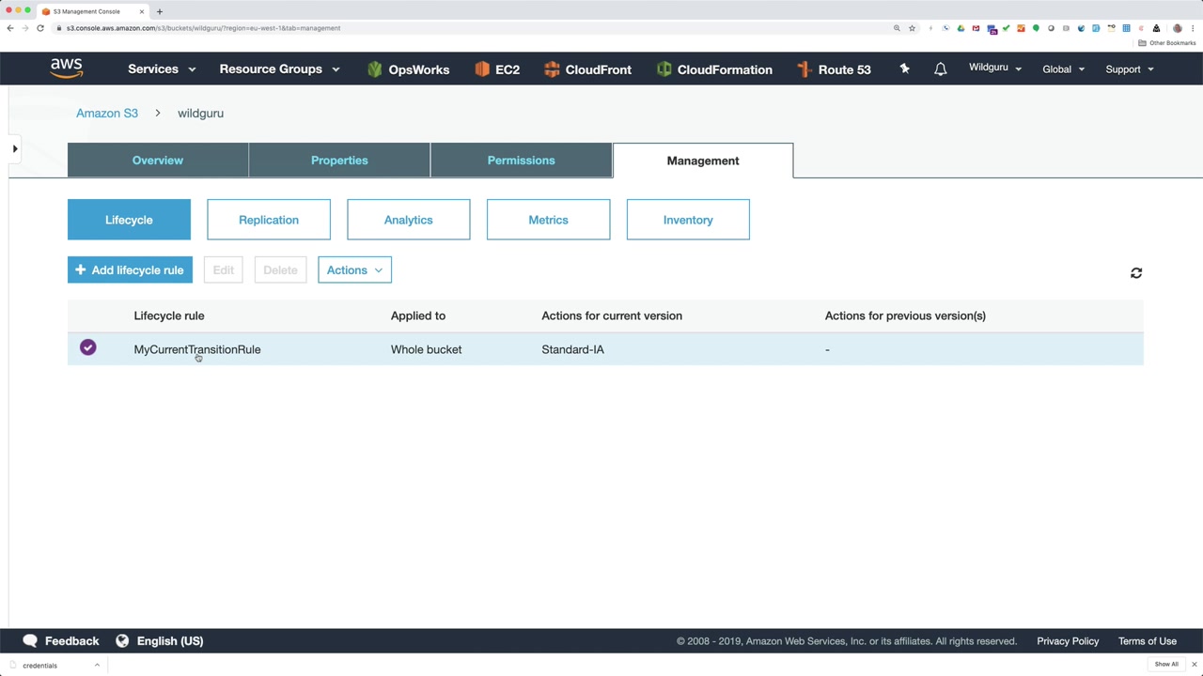The width and height of the screenshot is (1203, 676).
Task: Expand the left side navigation panel
Action: click(15, 148)
